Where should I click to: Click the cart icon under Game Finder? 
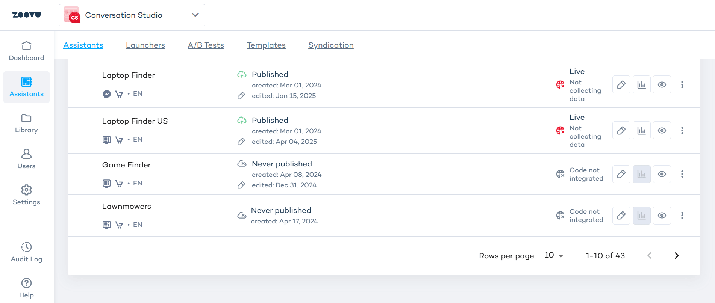click(119, 184)
